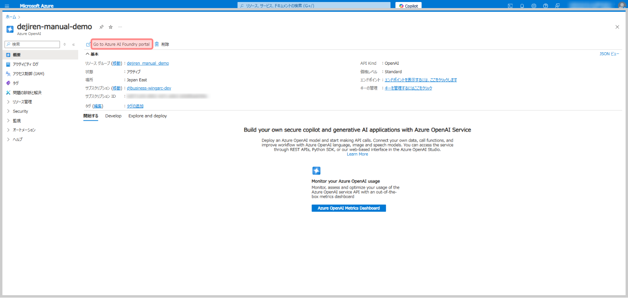Collapse the sidebar with double chevron

tap(73, 44)
